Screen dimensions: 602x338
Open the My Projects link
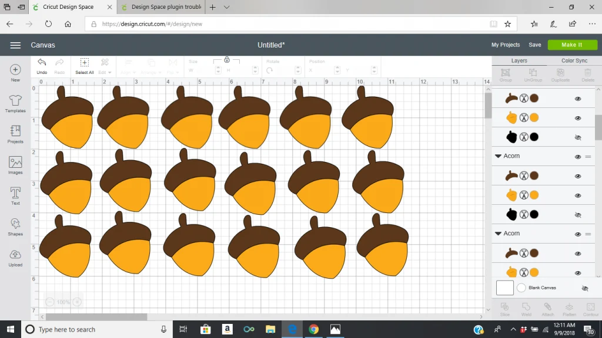pos(506,45)
